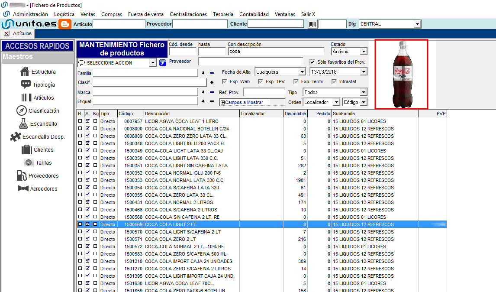Click the Coca-Cola bottle product image

pyautogui.click(x=401, y=74)
